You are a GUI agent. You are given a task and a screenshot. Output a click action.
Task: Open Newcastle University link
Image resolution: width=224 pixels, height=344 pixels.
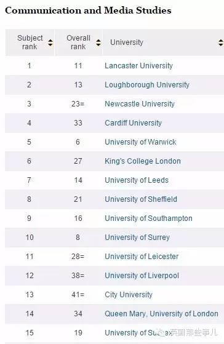point(140,104)
